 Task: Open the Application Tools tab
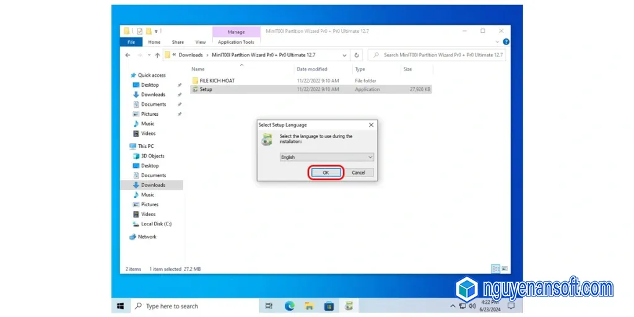click(x=236, y=42)
